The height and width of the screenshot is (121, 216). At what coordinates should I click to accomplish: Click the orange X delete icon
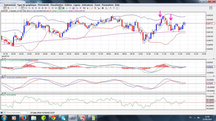[x=95, y=8]
